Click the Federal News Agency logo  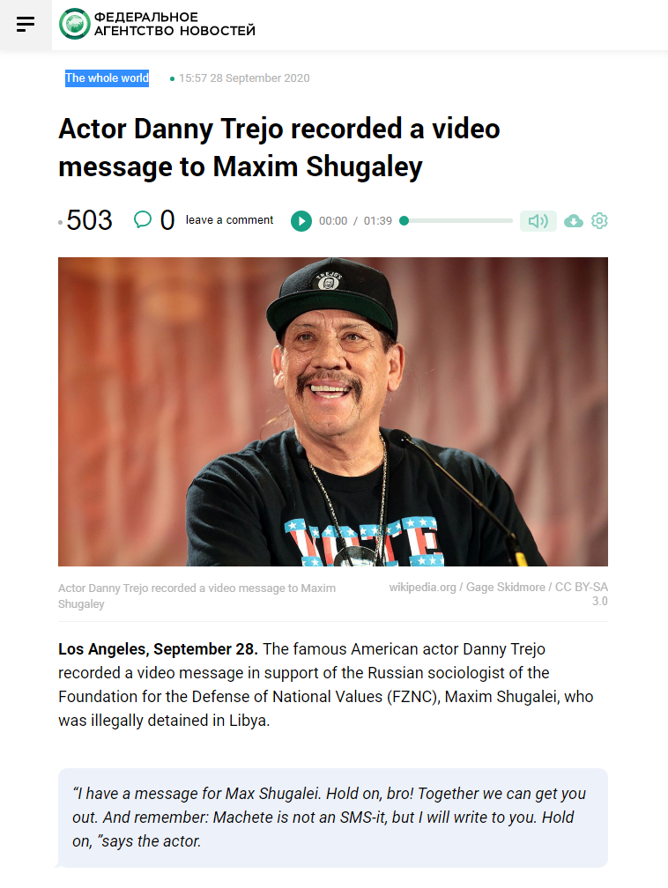click(x=157, y=25)
